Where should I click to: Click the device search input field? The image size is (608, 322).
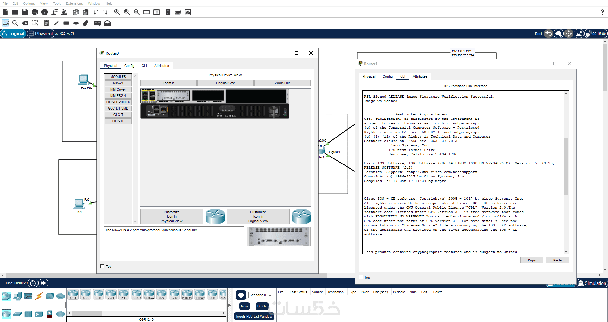pos(33,305)
